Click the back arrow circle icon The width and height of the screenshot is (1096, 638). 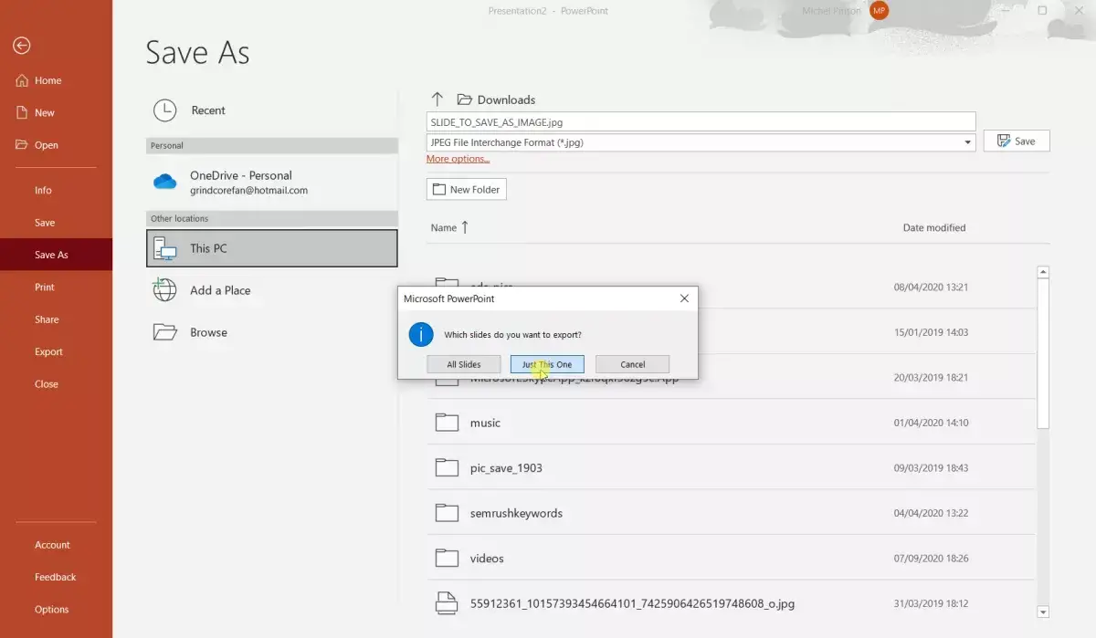22,46
